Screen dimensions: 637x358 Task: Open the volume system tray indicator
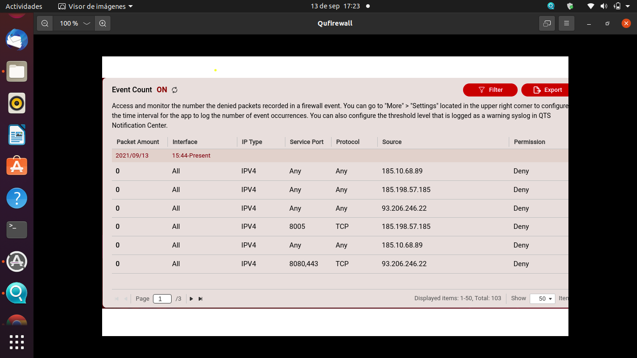click(x=604, y=7)
